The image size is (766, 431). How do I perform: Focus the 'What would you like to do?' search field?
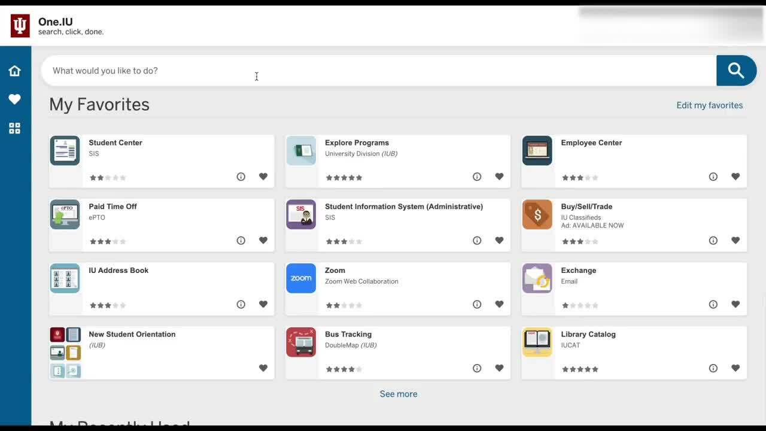tap(379, 71)
